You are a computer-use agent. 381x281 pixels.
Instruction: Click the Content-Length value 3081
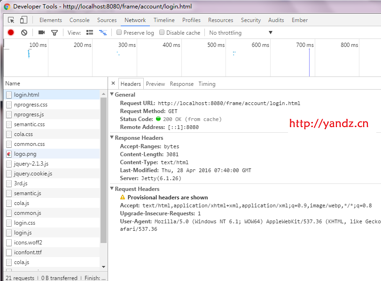(x=172, y=154)
